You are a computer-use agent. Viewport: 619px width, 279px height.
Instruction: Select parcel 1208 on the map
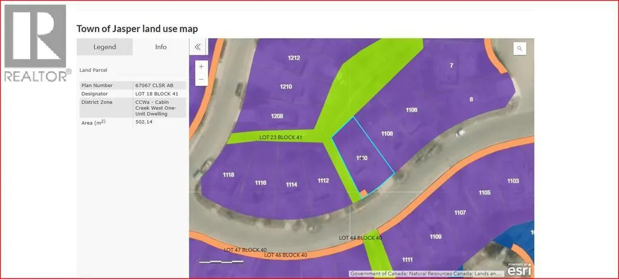(x=277, y=116)
